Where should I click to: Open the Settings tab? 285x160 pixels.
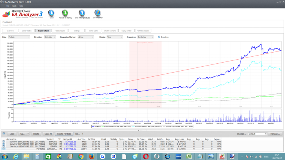coord(76,31)
